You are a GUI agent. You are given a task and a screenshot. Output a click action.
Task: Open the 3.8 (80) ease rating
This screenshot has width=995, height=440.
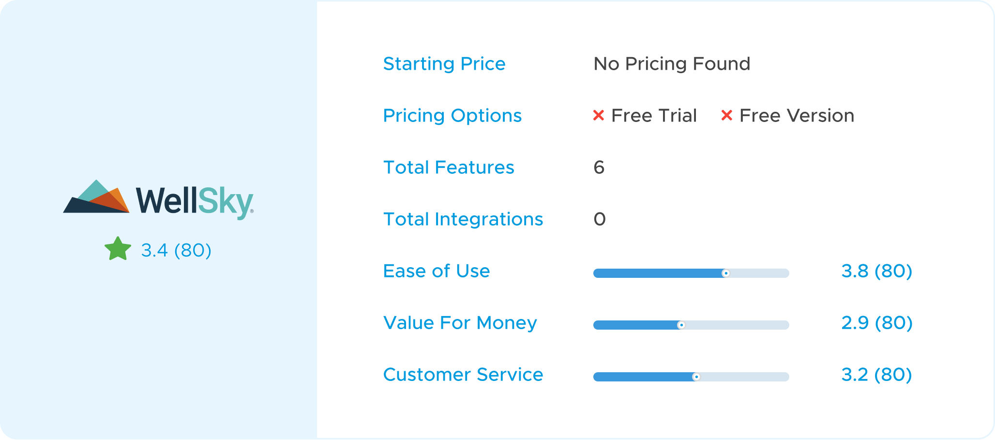pos(877,271)
